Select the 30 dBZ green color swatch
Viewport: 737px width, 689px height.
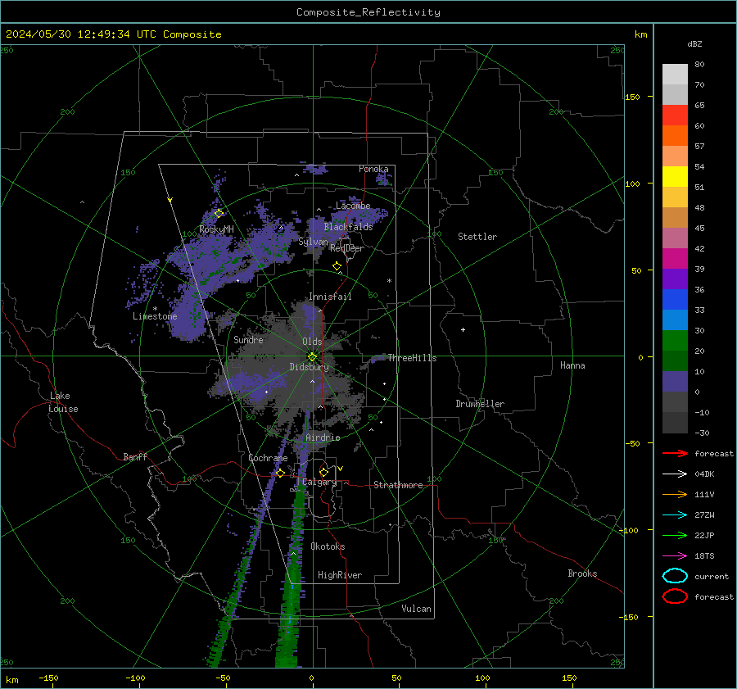tap(675, 341)
